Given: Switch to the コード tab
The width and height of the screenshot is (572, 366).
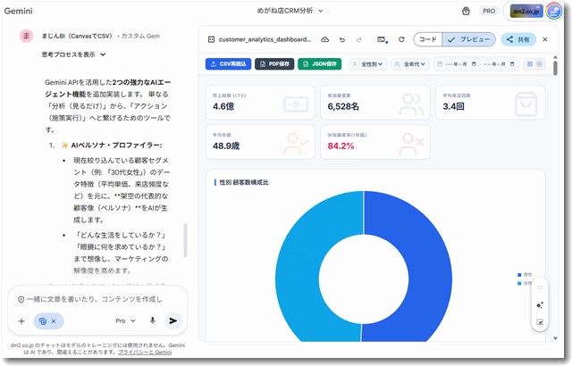Looking at the screenshot, I should point(428,39).
